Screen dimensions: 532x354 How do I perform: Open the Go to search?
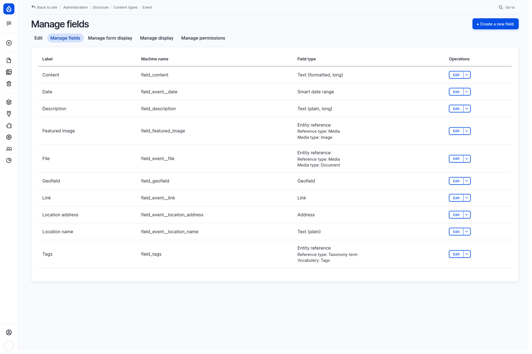coord(507,7)
